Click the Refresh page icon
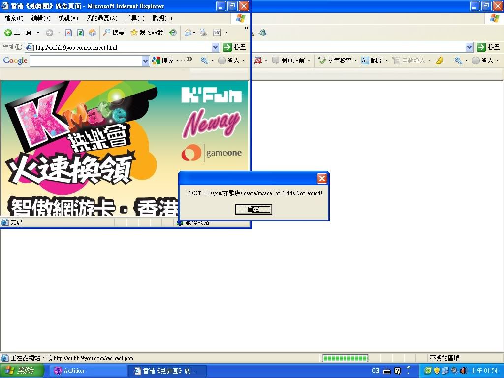 80,32
